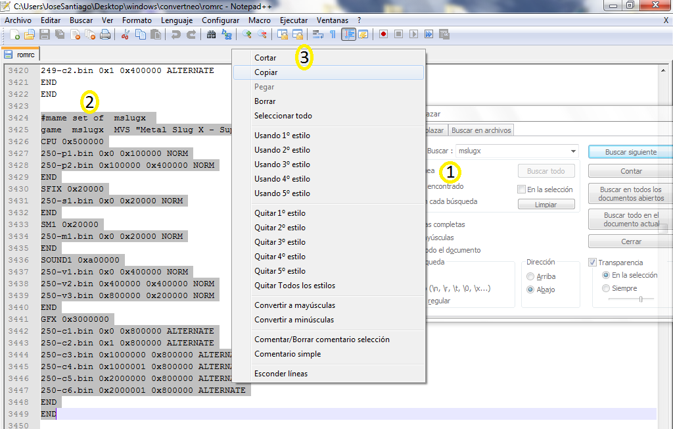673x429 pixels.
Task: Toggle the Transparencia checkbox
Action: (592, 263)
